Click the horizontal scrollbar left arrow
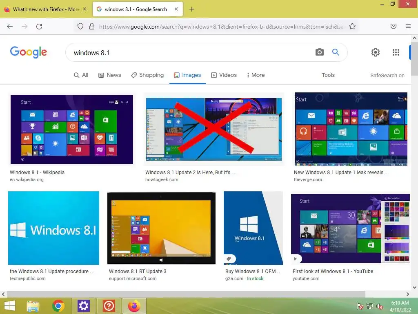 click(3, 294)
